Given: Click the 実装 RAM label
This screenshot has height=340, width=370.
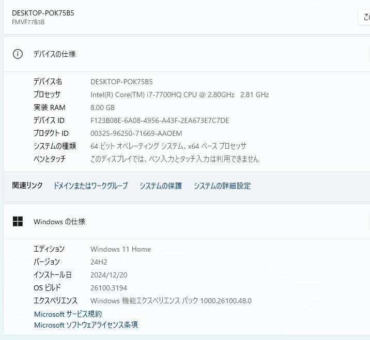Looking at the screenshot, I should 49,107.
